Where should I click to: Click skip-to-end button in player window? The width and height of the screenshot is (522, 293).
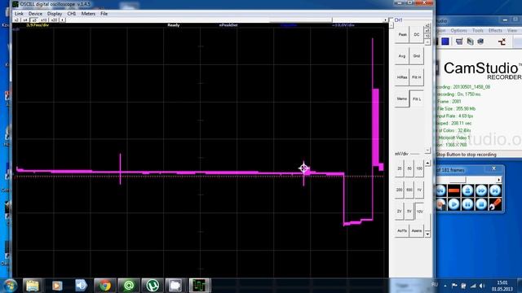point(495,190)
